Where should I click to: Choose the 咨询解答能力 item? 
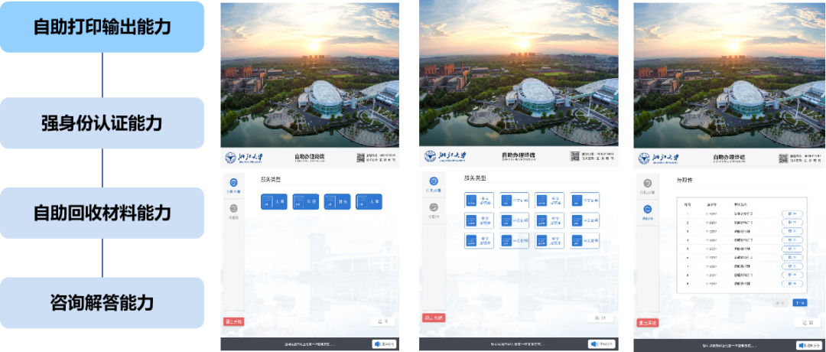pyautogui.click(x=102, y=303)
